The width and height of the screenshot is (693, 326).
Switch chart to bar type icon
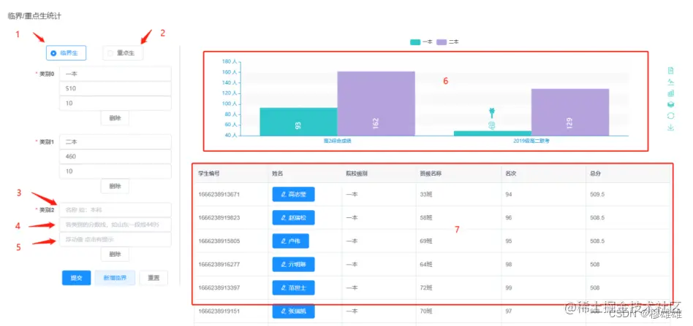point(670,93)
